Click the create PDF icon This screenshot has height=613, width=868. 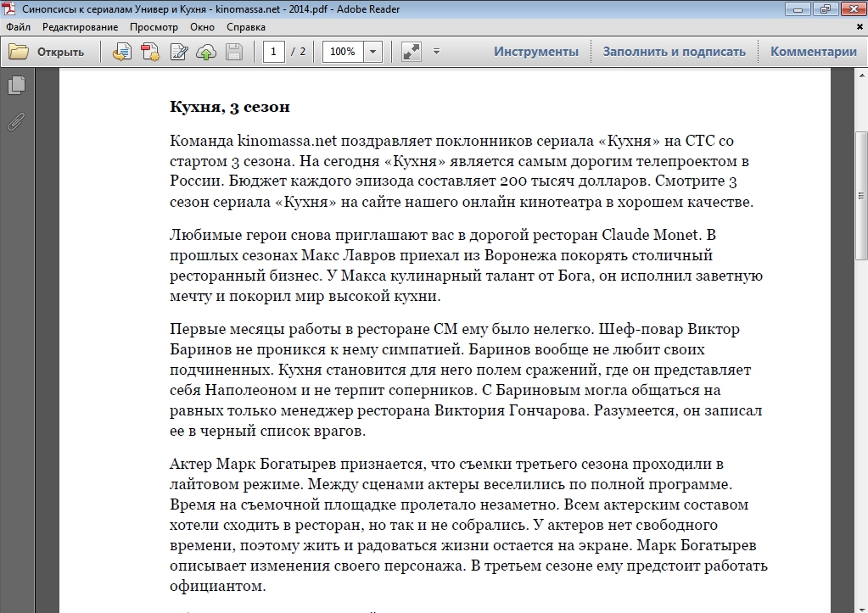point(150,52)
